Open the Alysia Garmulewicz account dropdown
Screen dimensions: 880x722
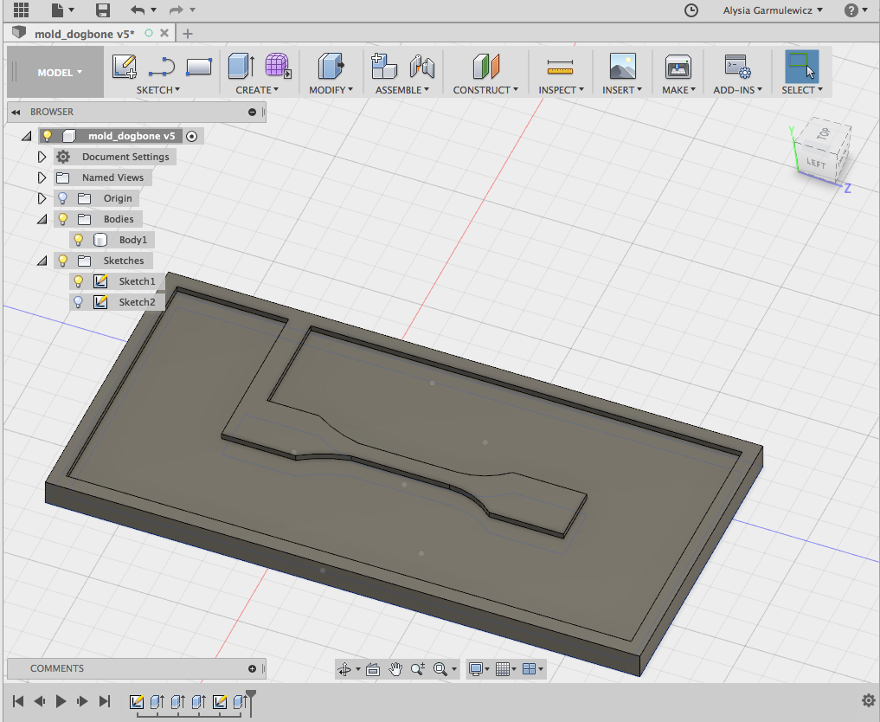pos(773,10)
